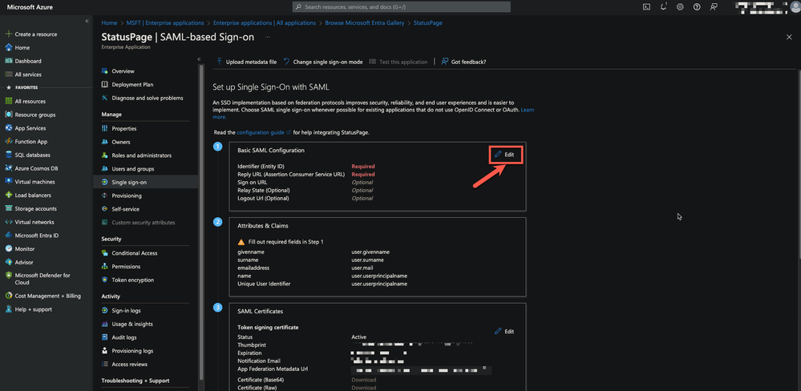Screen dimensions: 801x391
Task: Open Dashboard icon in sidebar
Action: [x=8, y=61]
